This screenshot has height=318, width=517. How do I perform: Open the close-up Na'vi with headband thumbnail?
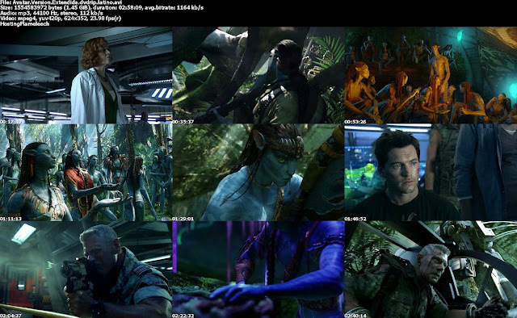tap(258, 173)
